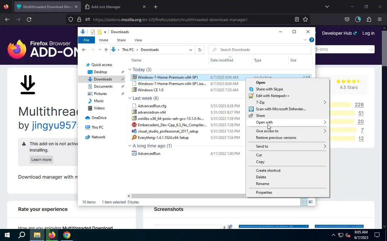The width and height of the screenshot is (387, 241).
Task: Expand the Open with submenu
Action: (287, 122)
